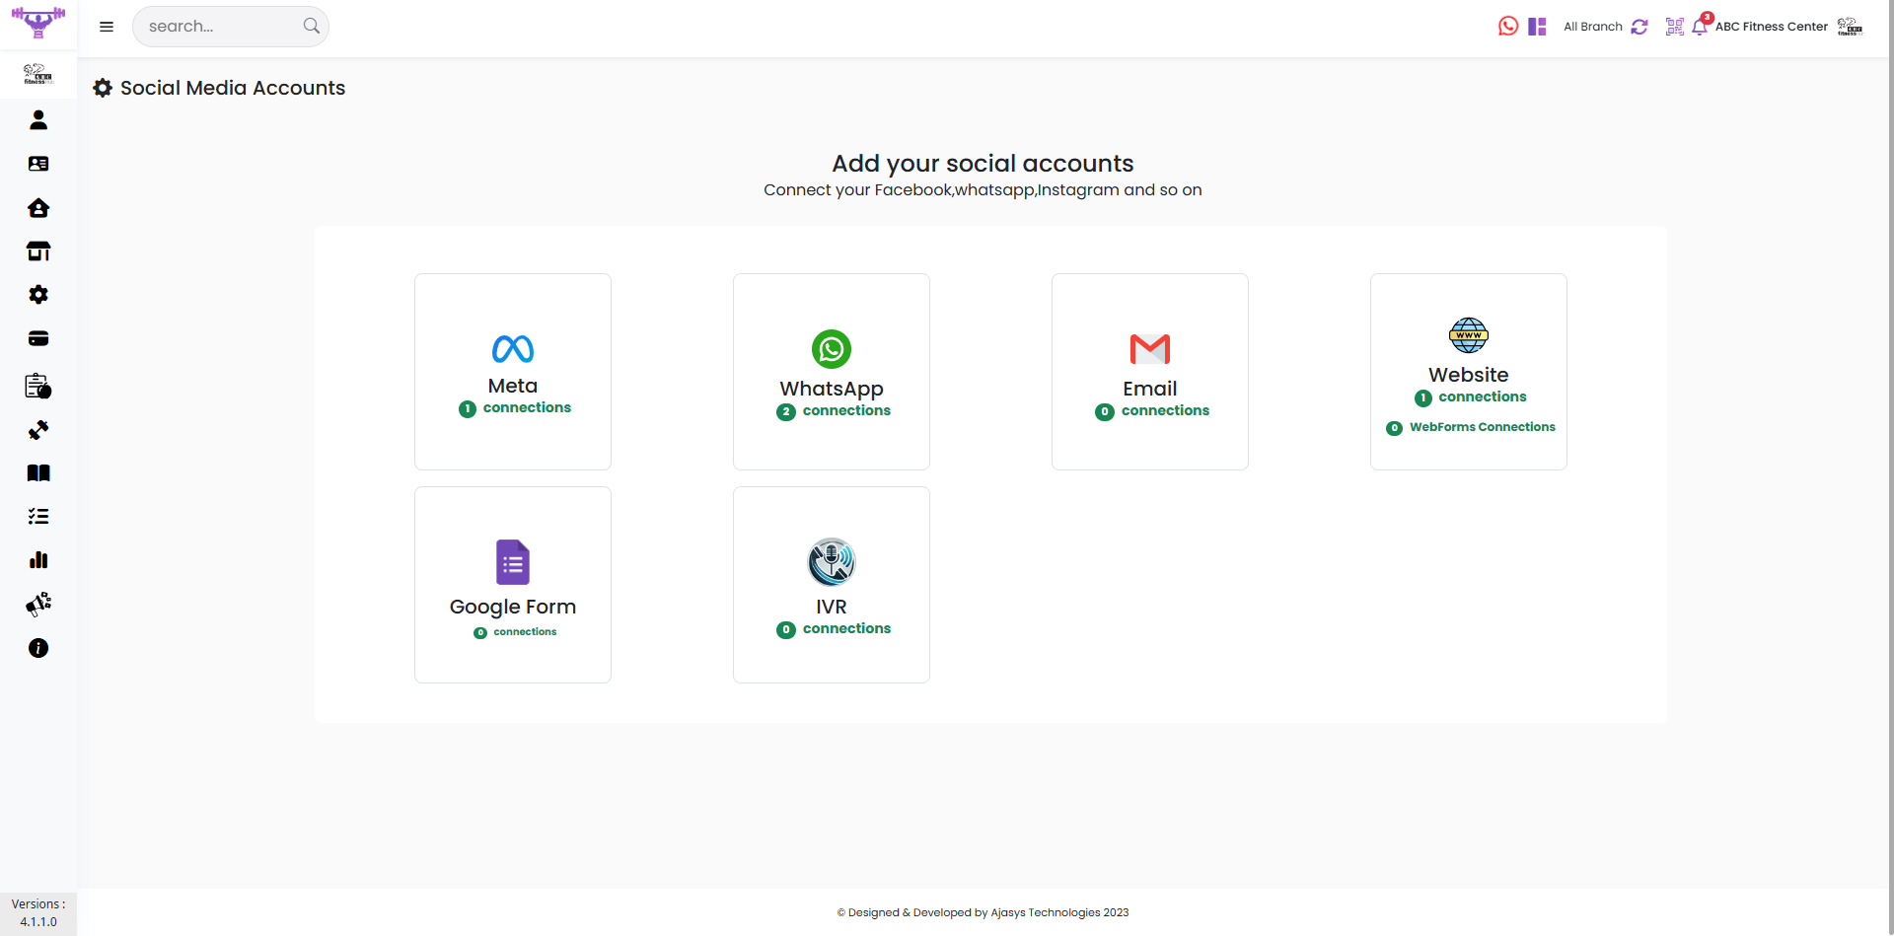Open the checklist tasks sidebar icon
The image size is (1894, 936).
click(38, 517)
